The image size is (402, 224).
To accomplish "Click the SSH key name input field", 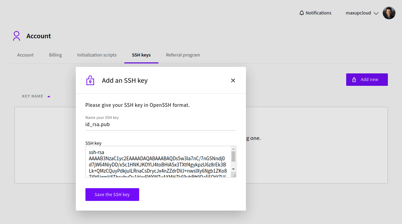I will 161,125.
